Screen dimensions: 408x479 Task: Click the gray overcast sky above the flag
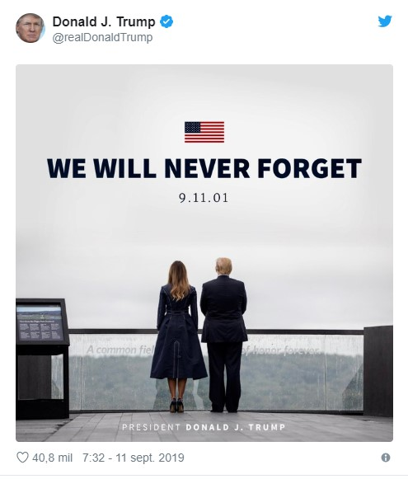tap(204, 92)
